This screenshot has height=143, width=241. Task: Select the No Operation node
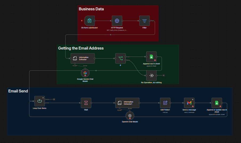(152, 75)
